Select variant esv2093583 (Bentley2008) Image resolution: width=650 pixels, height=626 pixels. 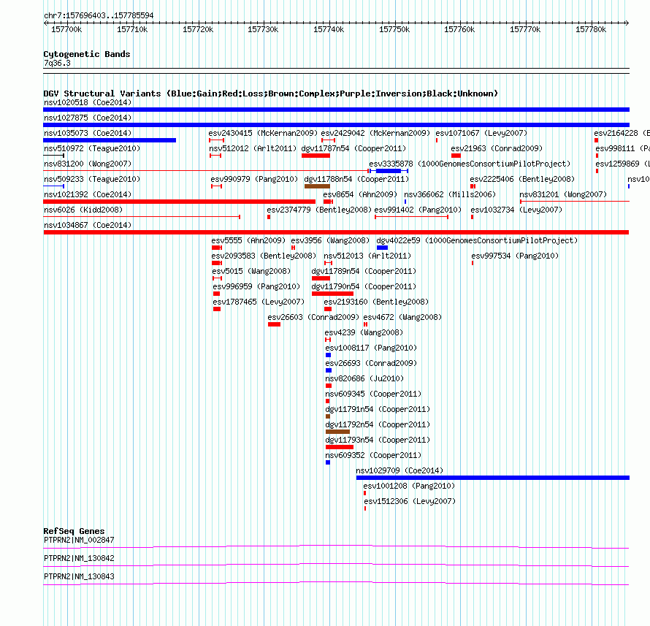click(x=264, y=256)
